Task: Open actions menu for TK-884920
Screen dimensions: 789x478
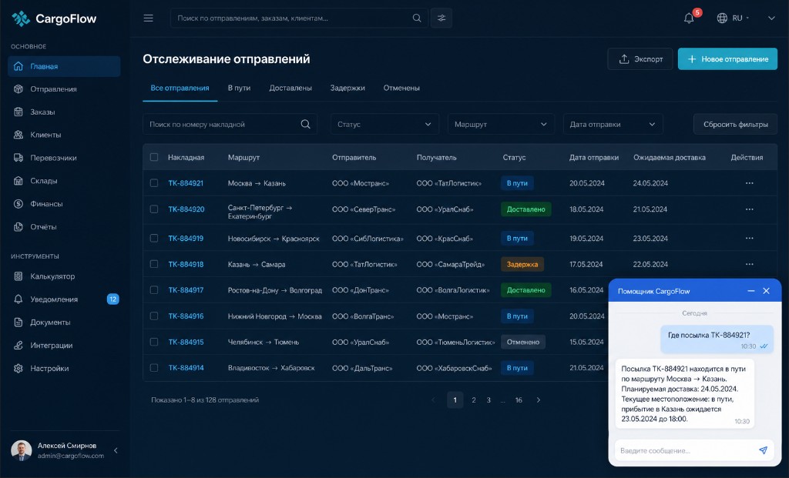Action: click(x=749, y=209)
